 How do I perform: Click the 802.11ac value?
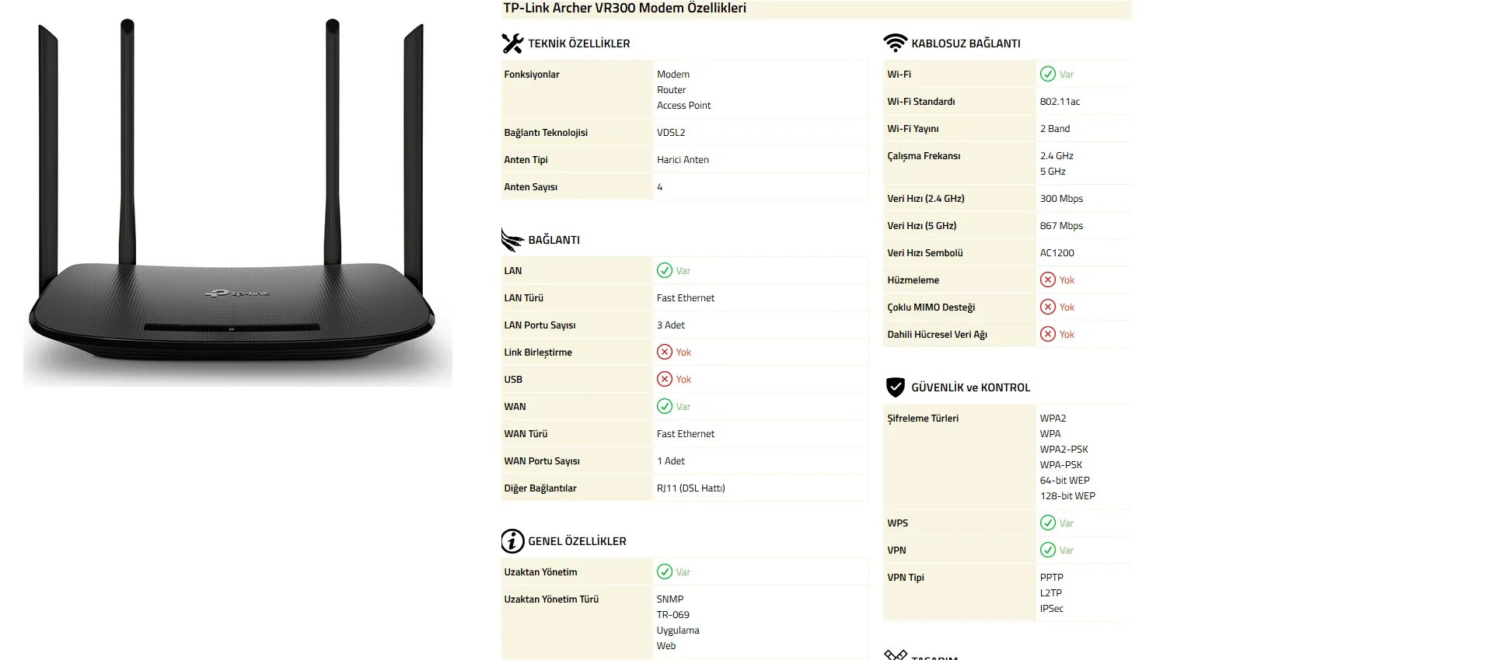point(1060,102)
